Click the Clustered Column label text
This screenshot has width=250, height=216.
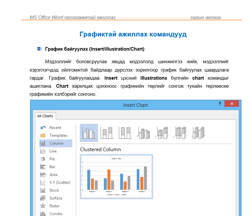[x=101, y=150]
